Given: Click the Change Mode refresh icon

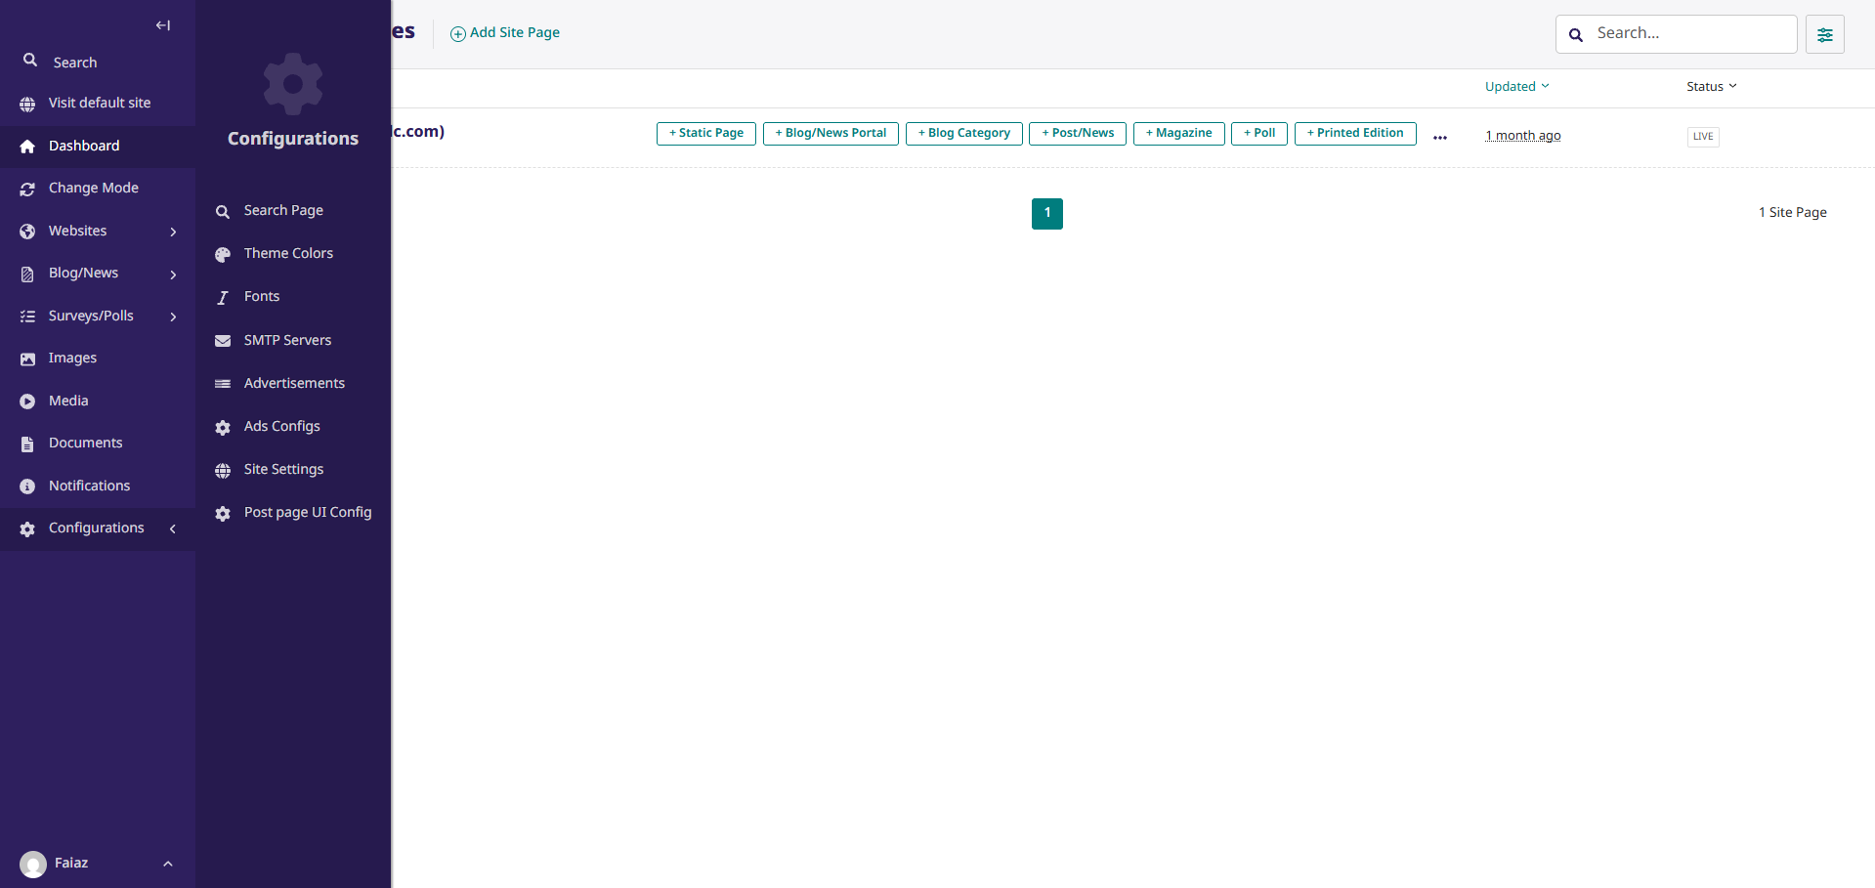Looking at the screenshot, I should pyautogui.click(x=27, y=189).
